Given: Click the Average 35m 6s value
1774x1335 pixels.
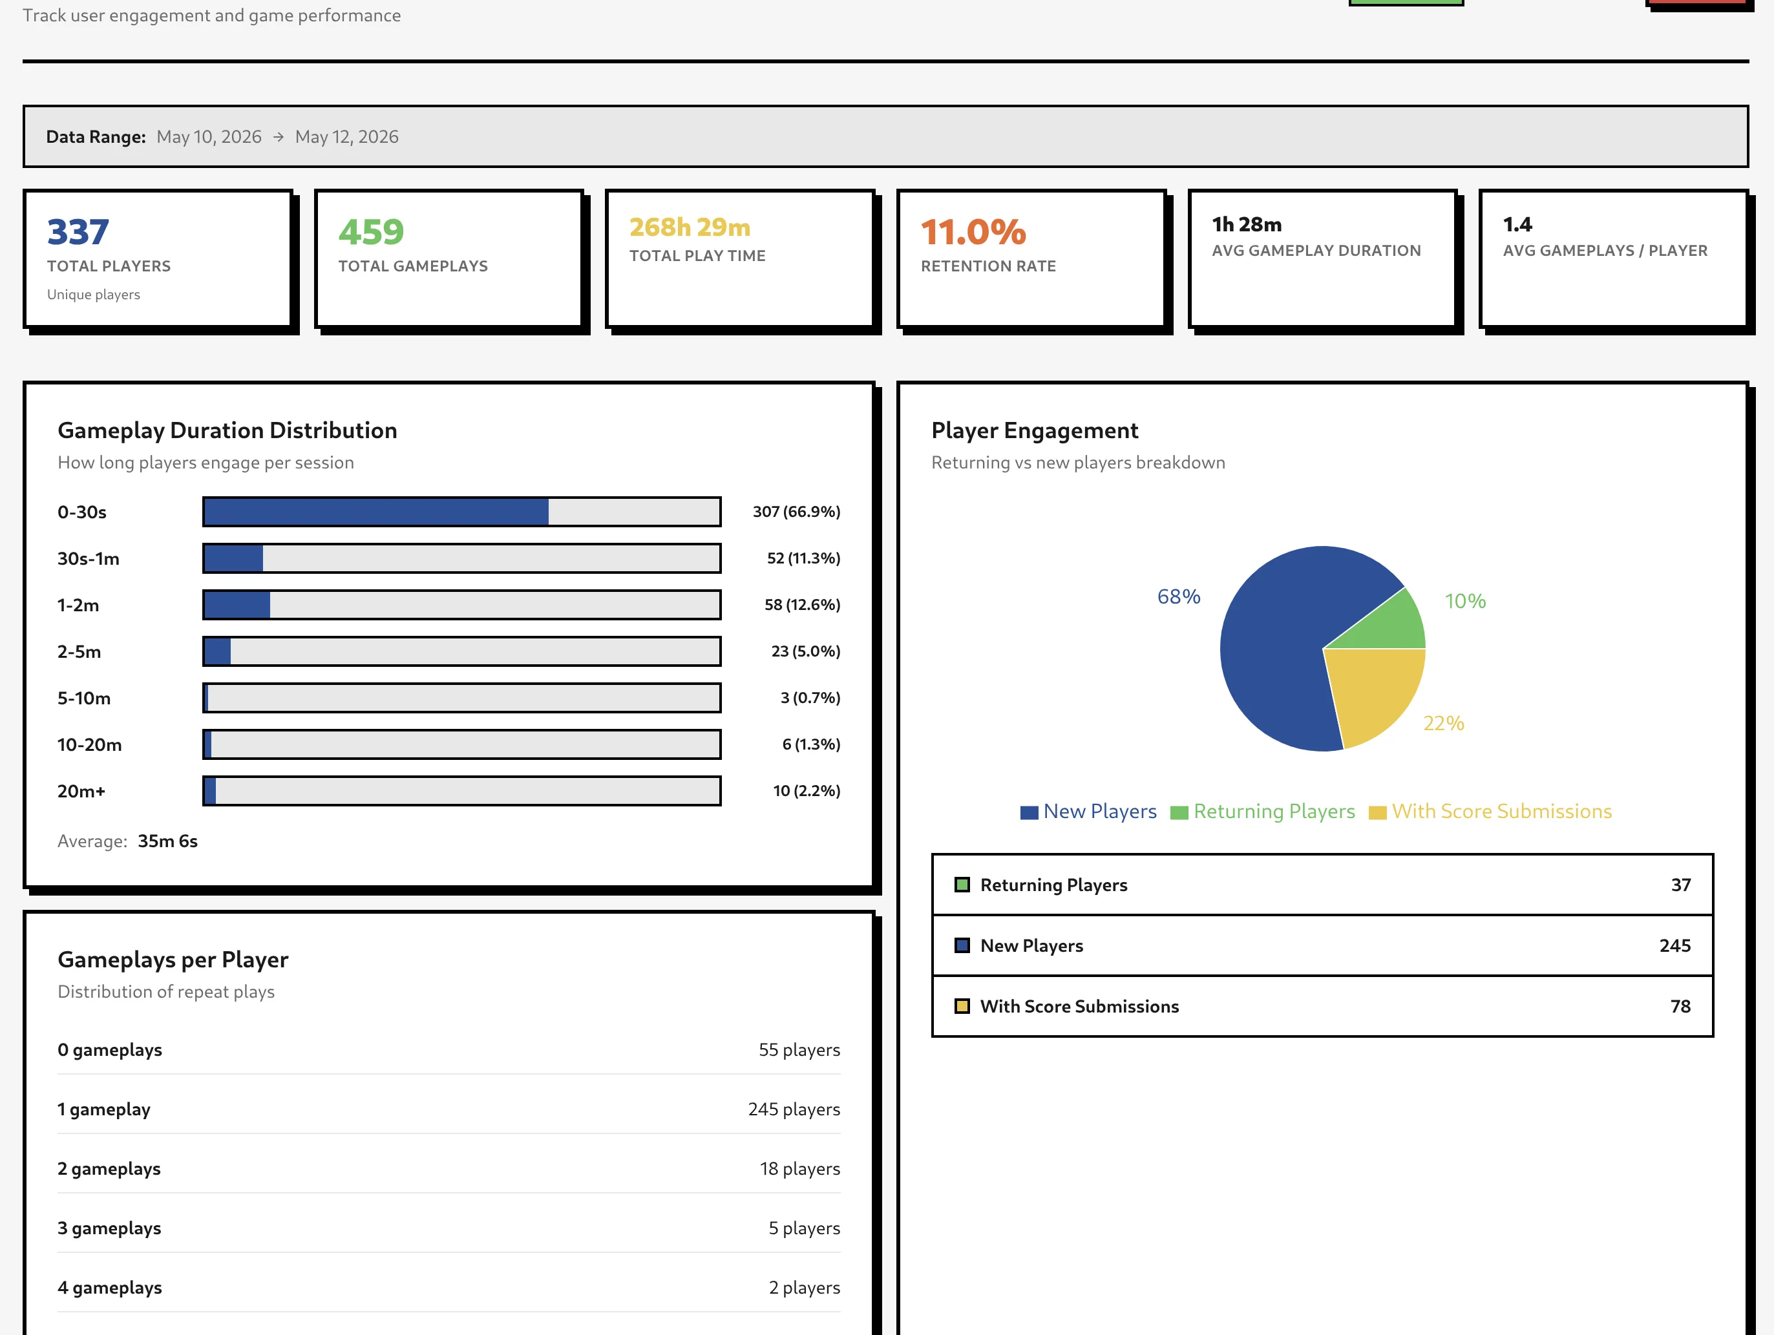Looking at the screenshot, I should click(x=167, y=841).
